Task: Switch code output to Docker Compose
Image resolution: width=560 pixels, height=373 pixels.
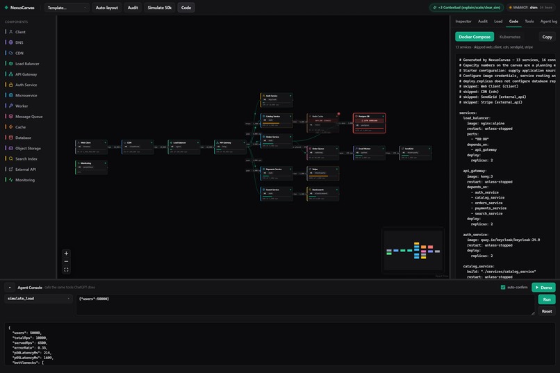Action: pyautogui.click(x=475, y=37)
